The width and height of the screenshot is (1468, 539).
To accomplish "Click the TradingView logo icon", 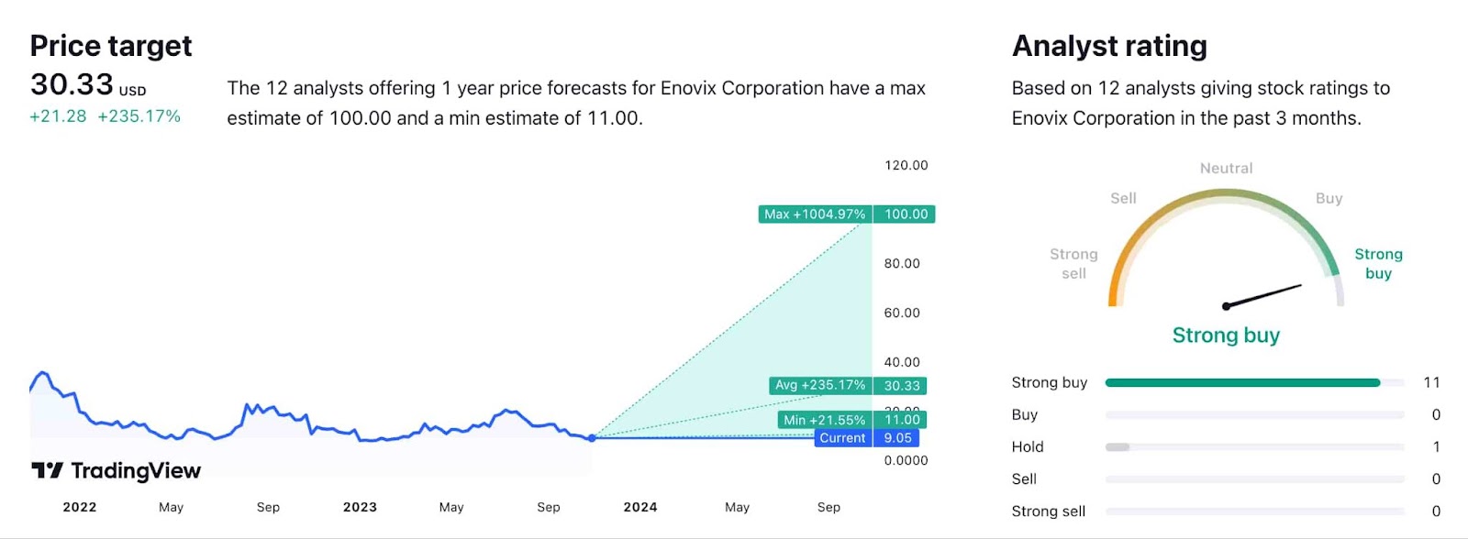I will coord(48,470).
